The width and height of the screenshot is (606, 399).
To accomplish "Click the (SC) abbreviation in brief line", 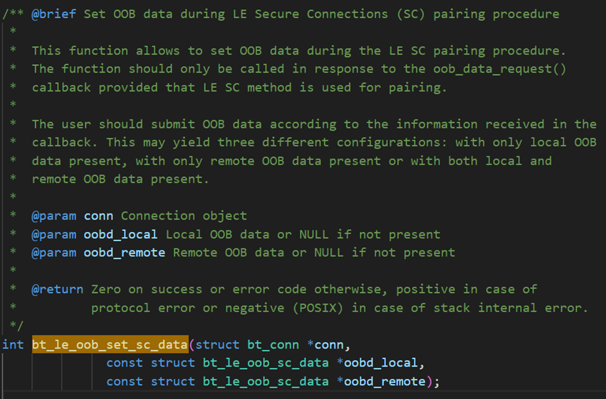I will pos(411,14).
